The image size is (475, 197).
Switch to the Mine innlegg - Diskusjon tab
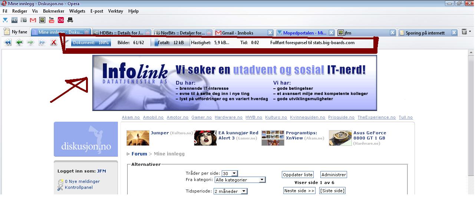click(60, 33)
